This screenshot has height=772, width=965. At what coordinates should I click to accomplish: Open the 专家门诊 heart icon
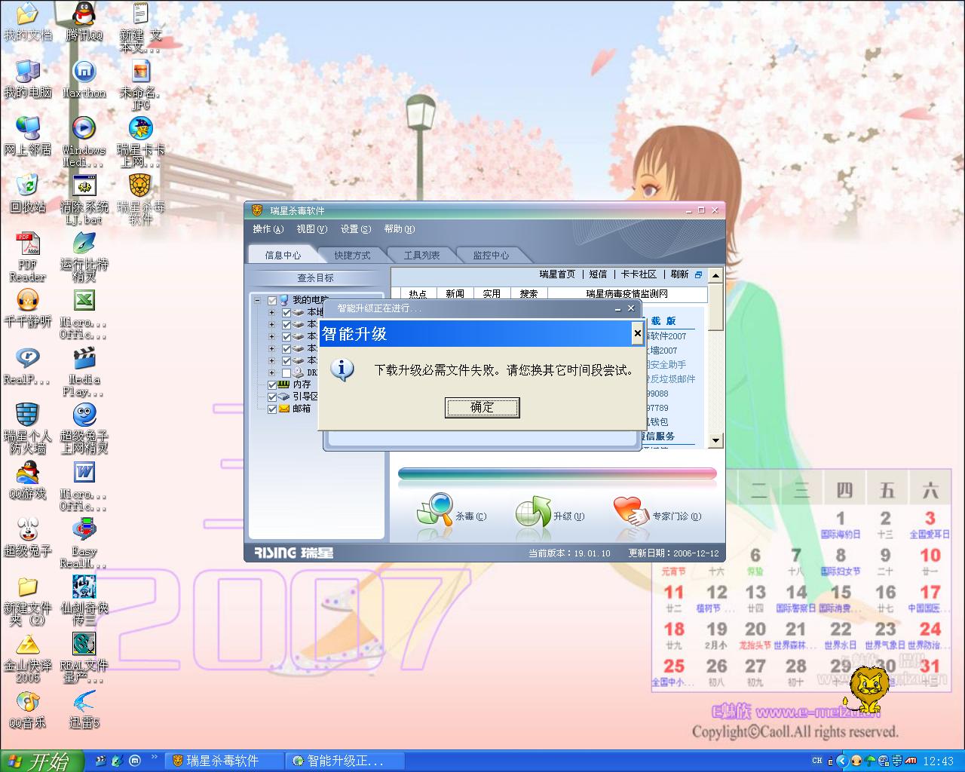coord(631,512)
